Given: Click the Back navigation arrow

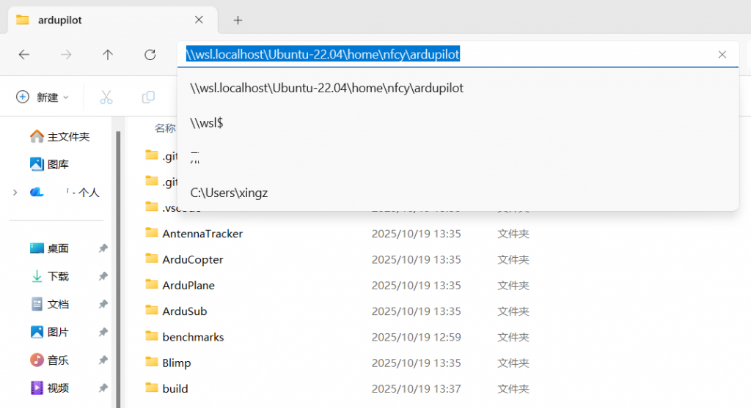Looking at the screenshot, I should pyautogui.click(x=23, y=55).
